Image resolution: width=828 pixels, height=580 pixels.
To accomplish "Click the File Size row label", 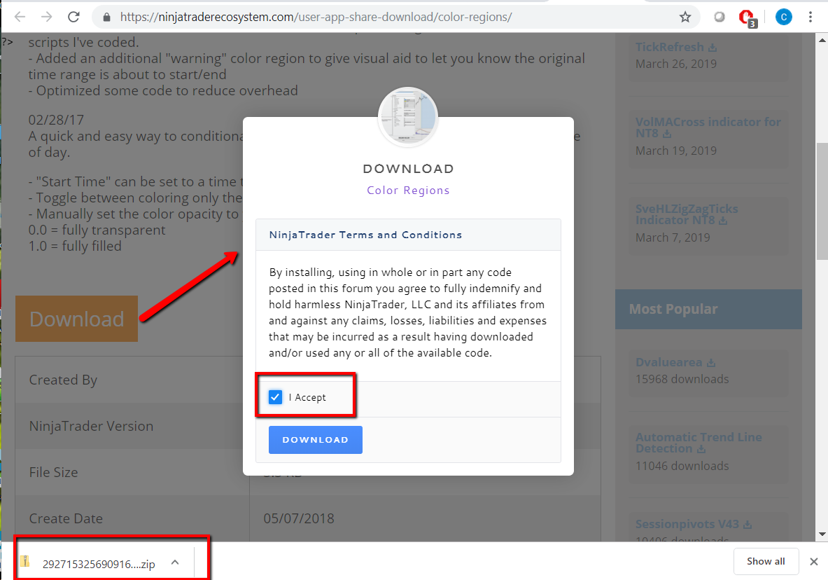I will click(53, 472).
